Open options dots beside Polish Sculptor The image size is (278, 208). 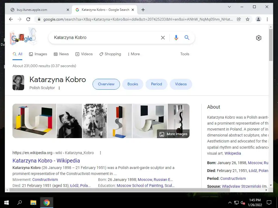click(59, 88)
